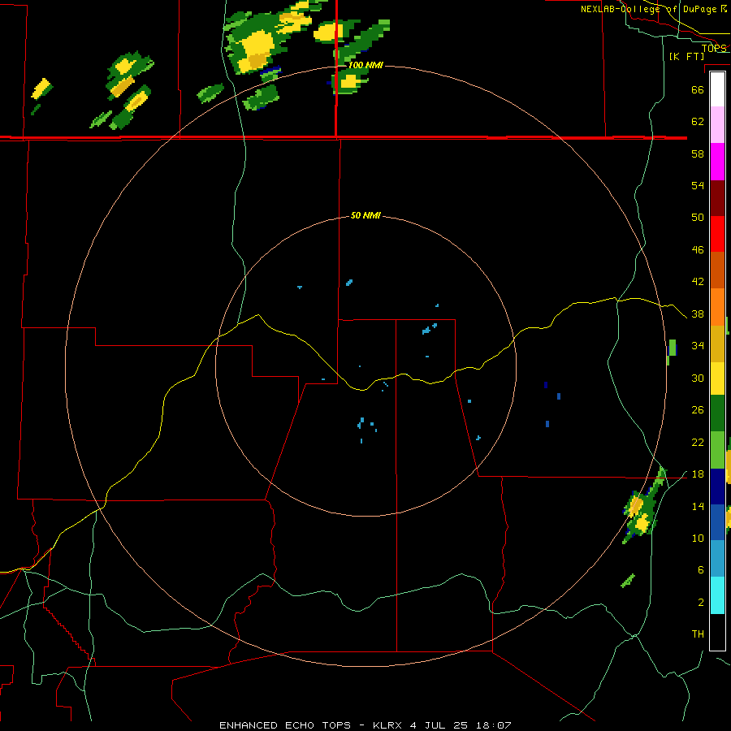Click the '[K FT]' units label
This screenshot has width=731, height=731.
click(x=687, y=56)
